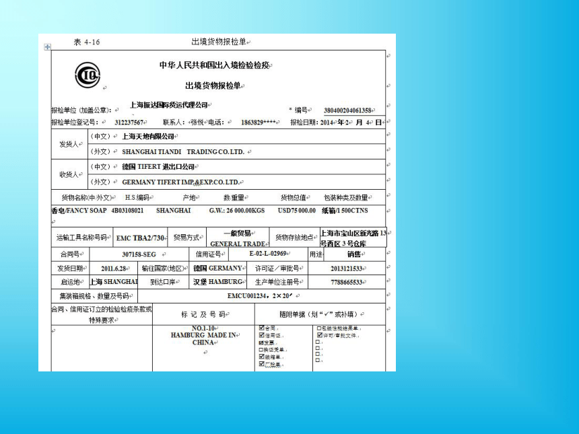Image resolution: width=579 pixels, height=434 pixels.
Task: Click the storage location 上海市宝山区新光路 cell
Action: point(353,238)
